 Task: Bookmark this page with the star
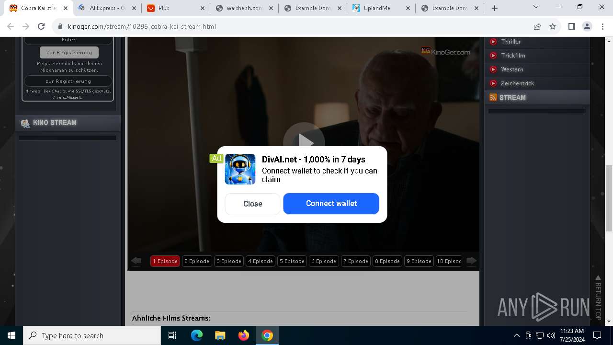coord(553,26)
